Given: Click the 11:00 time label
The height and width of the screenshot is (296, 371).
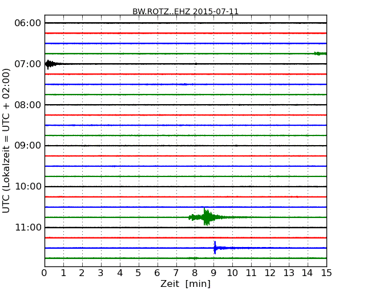Looking at the screenshot, I should pyautogui.click(x=28, y=227).
